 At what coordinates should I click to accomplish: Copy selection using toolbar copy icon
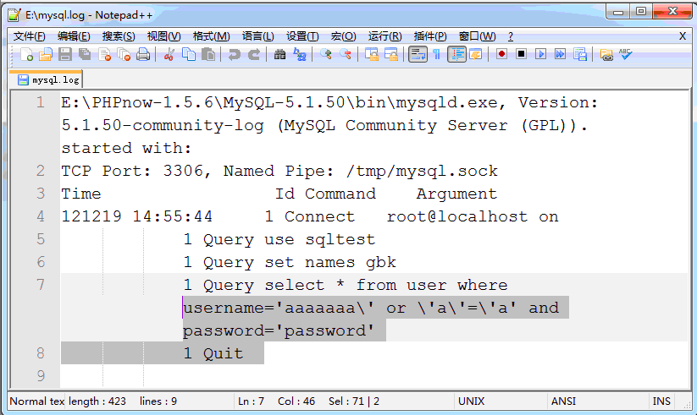point(189,55)
